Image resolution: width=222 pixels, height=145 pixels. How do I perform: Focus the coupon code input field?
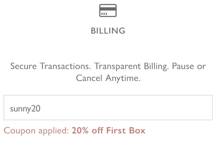point(108,108)
